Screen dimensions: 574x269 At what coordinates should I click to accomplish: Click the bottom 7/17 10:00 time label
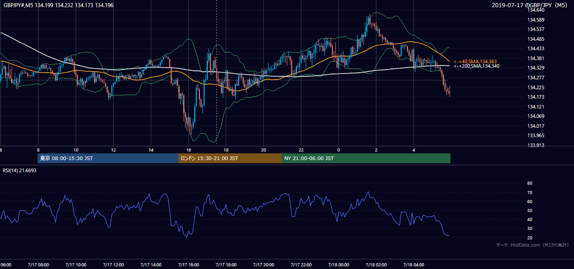pyautogui.click(x=76, y=265)
